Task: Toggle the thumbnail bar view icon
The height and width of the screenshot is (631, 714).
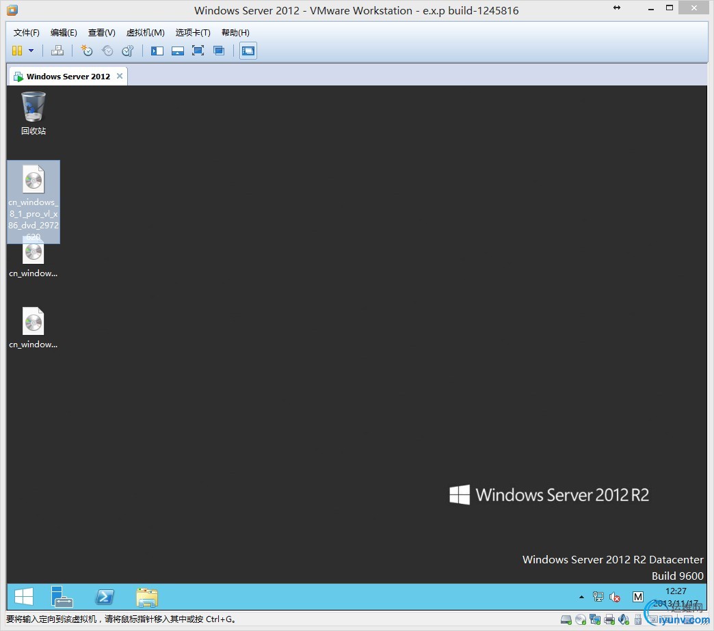Action: [178, 51]
